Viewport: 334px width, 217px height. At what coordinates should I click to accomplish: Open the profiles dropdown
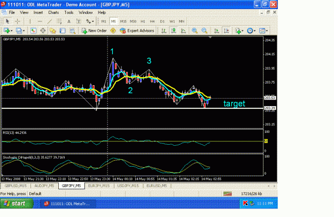pyautogui.click(x=20, y=31)
